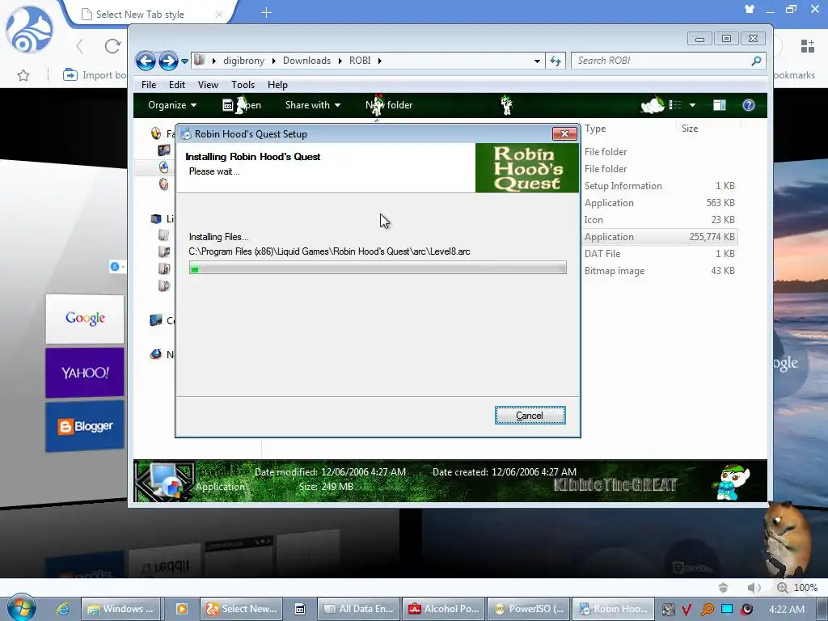Click the red V tray icon
828x621 pixels.
pyautogui.click(x=686, y=610)
